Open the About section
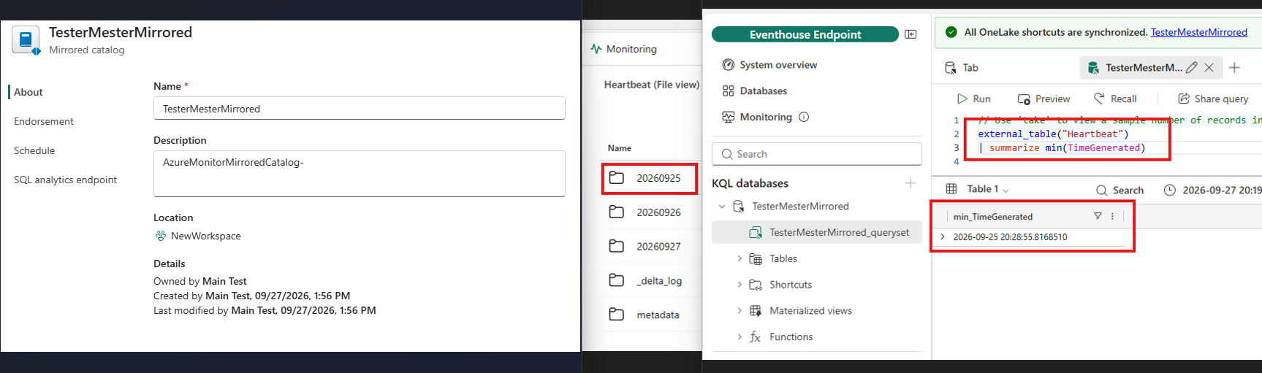Viewport: 1262px width, 373px height. pos(28,92)
